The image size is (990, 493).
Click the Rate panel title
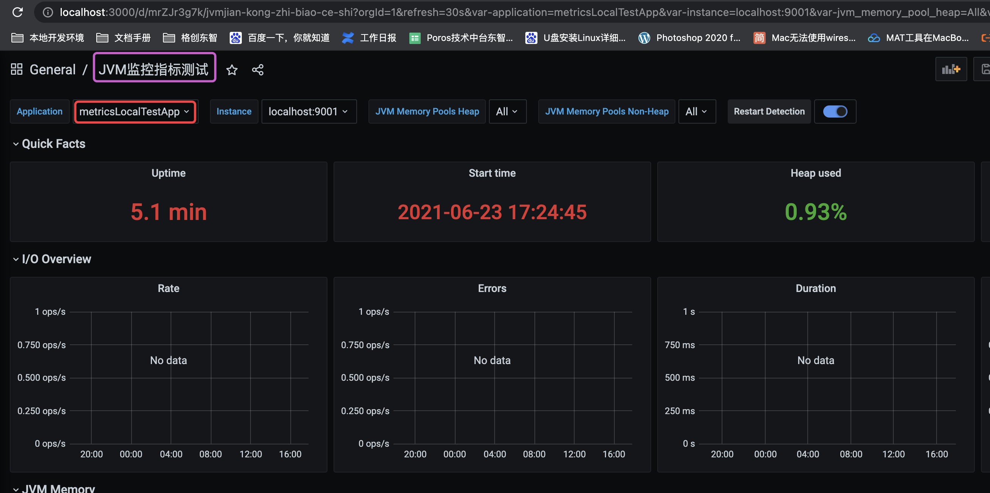pyautogui.click(x=168, y=289)
